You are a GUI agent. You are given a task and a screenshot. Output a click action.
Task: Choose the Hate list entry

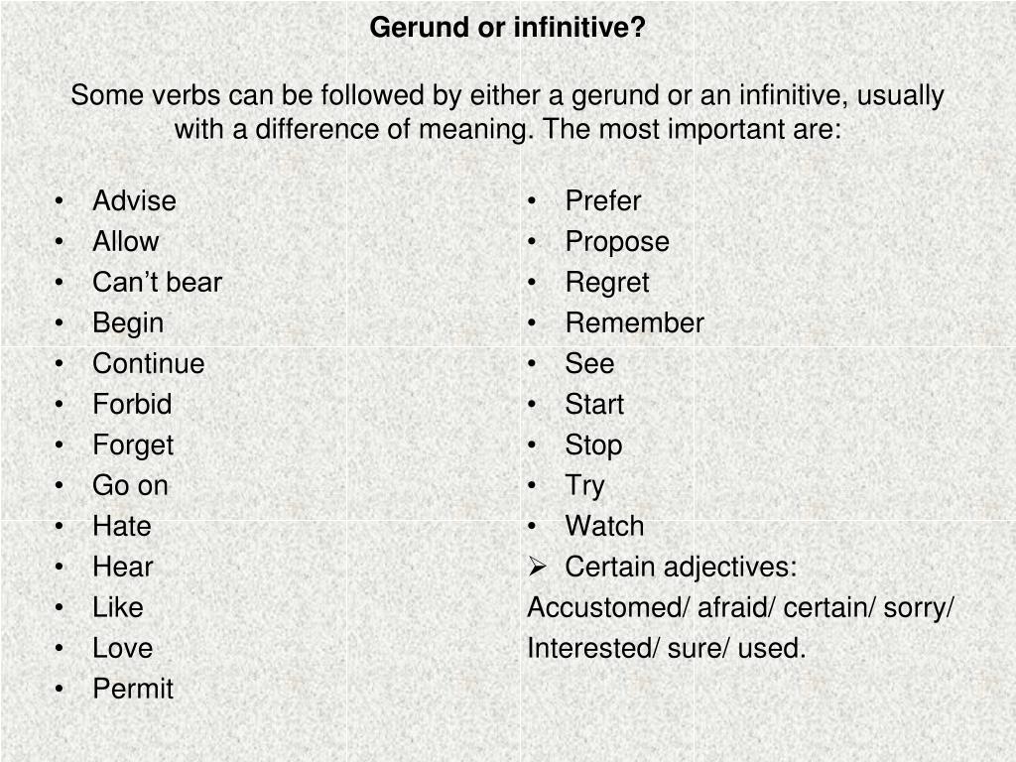tap(122, 526)
